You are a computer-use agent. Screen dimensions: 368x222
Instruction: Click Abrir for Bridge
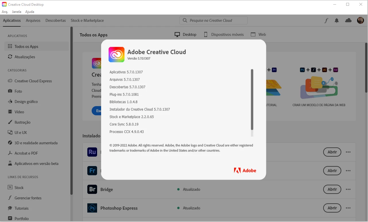pos(332,189)
